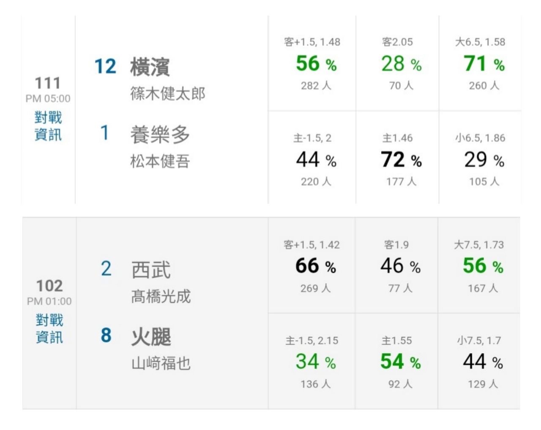This screenshot has height=430, width=541.
Task: Select 客1.9 moneyline cell with 46%
Action: pyautogui.click(x=396, y=265)
